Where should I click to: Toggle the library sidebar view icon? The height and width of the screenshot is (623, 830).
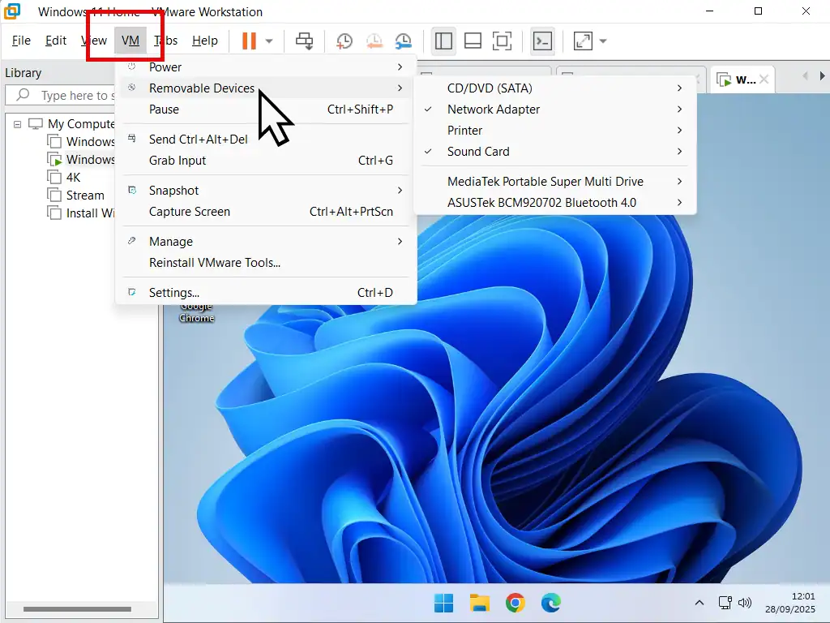(x=443, y=41)
